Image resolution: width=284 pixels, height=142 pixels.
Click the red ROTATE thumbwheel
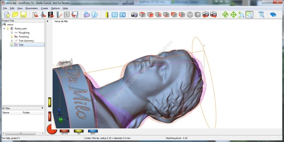pyautogui.click(x=64, y=131)
